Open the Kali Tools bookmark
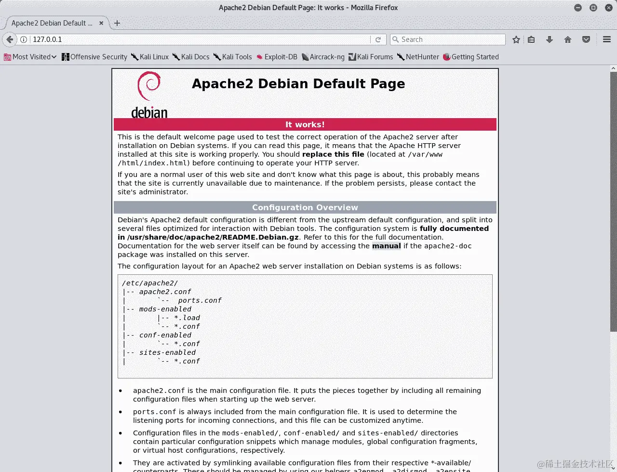Viewport: 617px width, 472px height. click(x=232, y=57)
